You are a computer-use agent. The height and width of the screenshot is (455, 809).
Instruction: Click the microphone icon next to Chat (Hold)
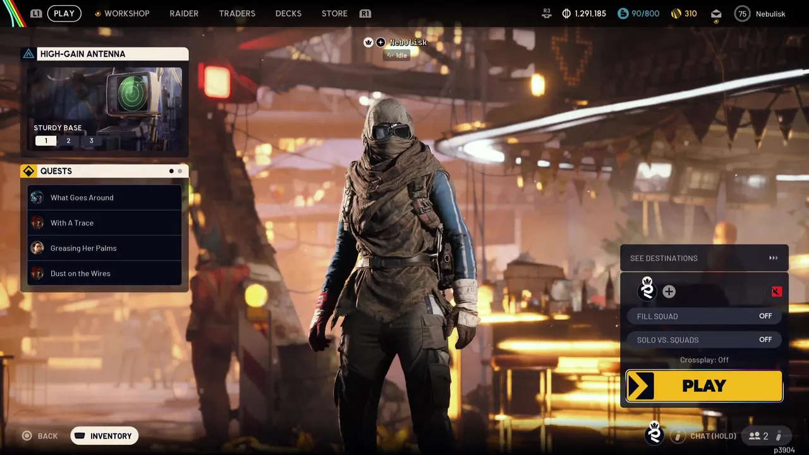678,436
